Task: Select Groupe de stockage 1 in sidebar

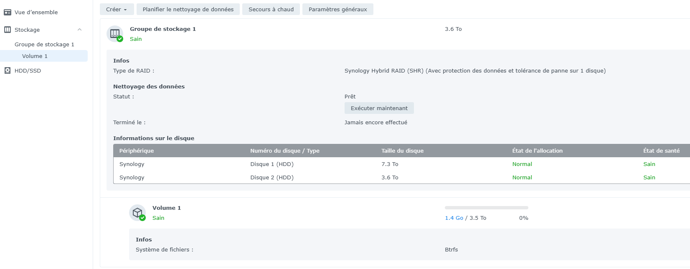Action: (x=44, y=44)
